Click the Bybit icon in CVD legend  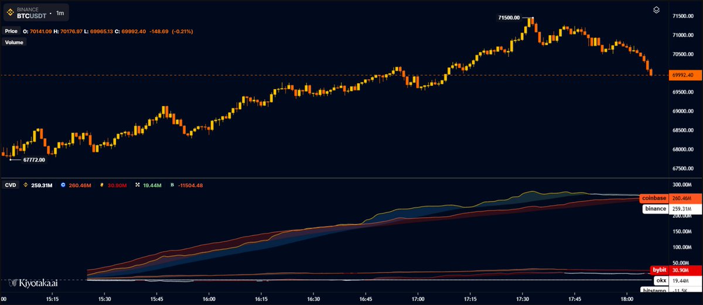click(103, 185)
